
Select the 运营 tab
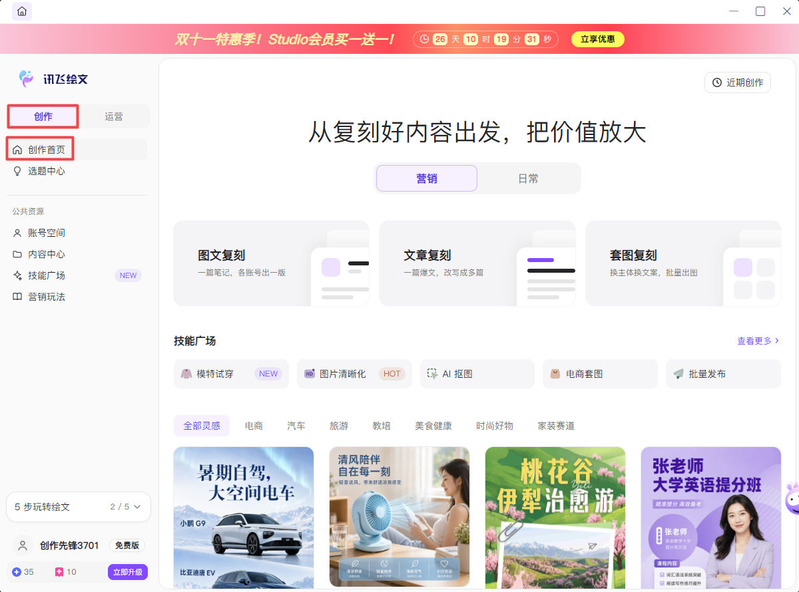pyautogui.click(x=114, y=116)
